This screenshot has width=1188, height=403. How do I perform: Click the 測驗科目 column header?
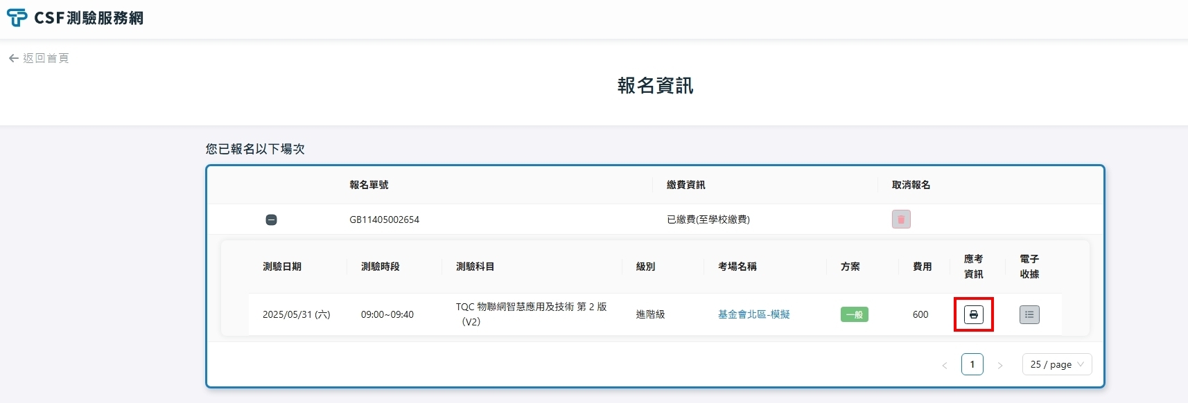475,267
